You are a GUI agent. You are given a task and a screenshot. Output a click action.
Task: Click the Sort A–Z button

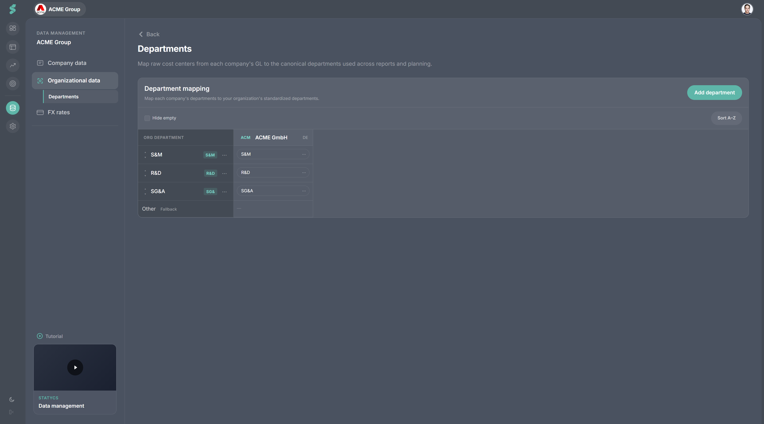pos(726,118)
